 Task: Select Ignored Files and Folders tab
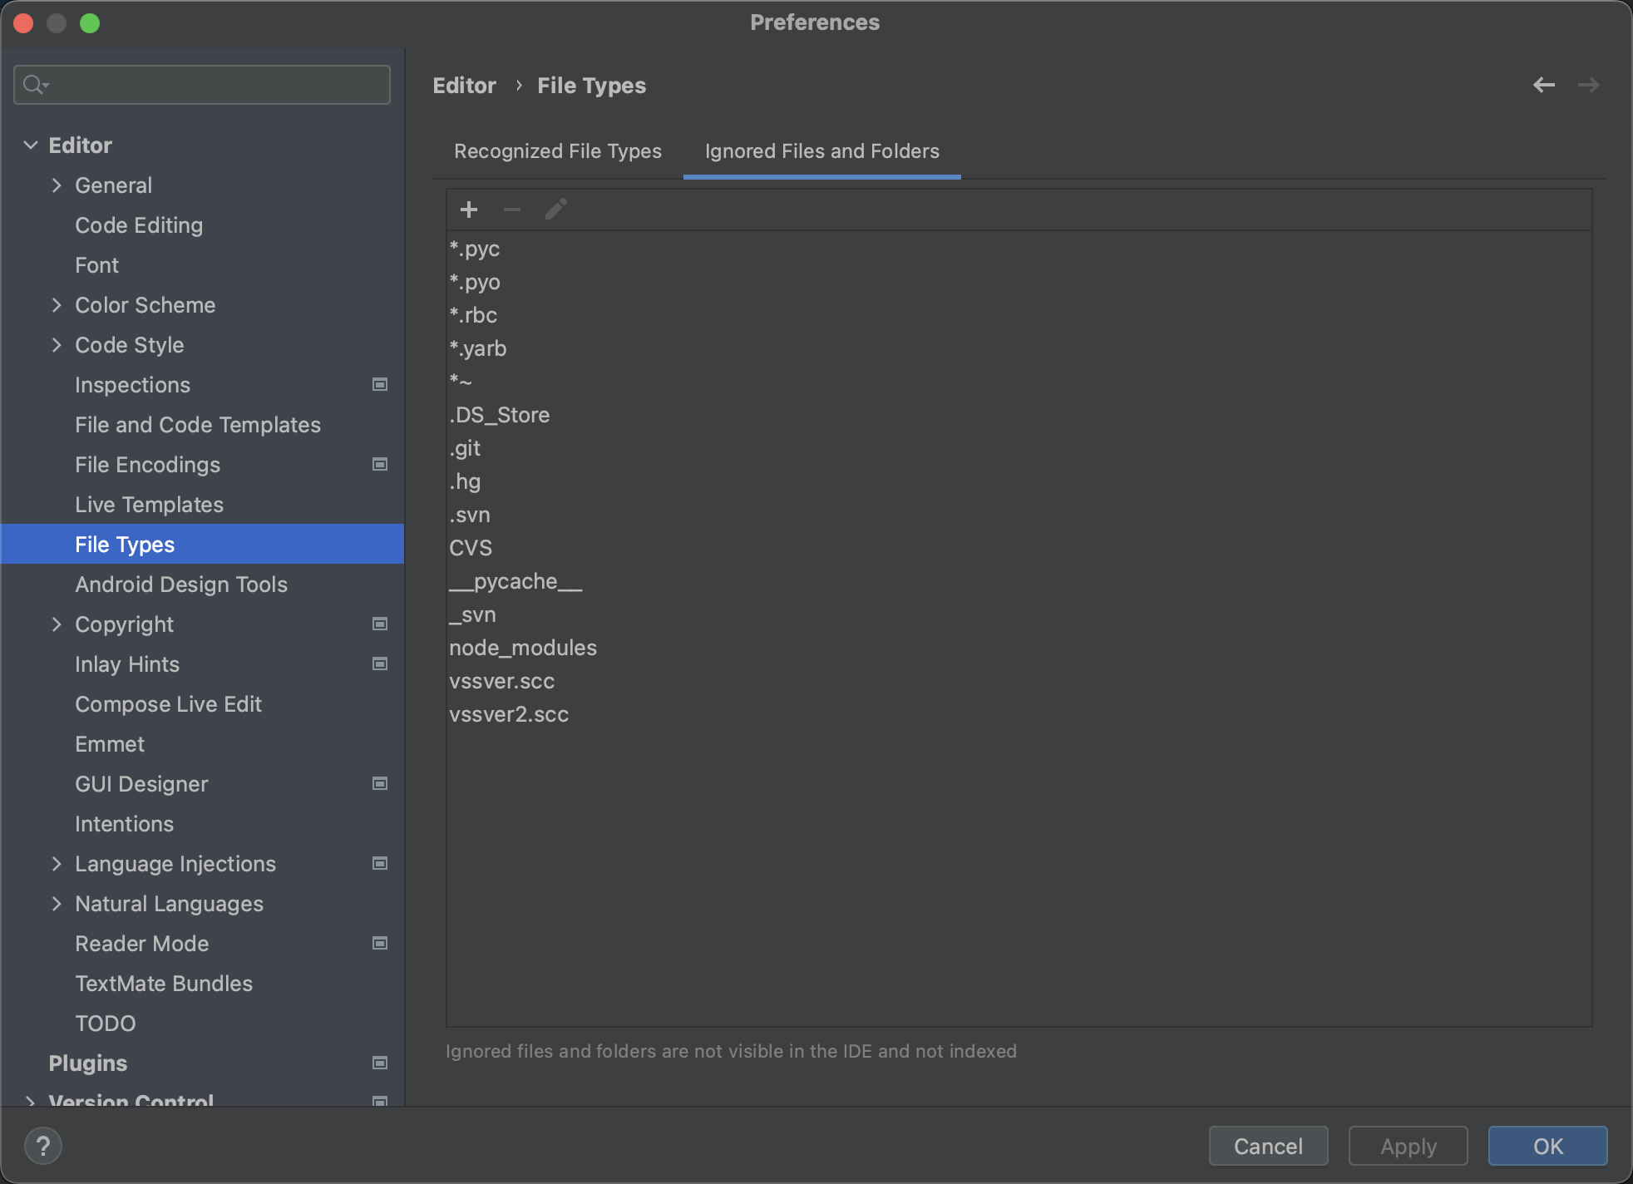coord(821,151)
